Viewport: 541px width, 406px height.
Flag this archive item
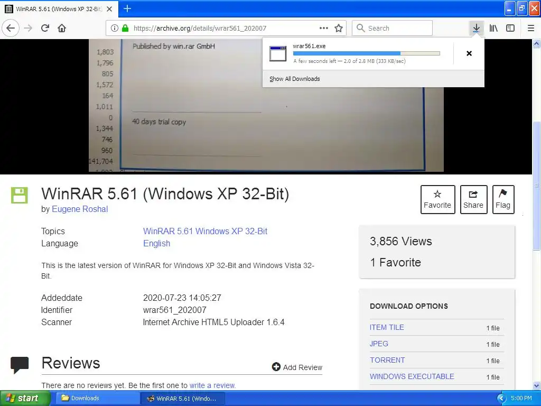pos(503,199)
